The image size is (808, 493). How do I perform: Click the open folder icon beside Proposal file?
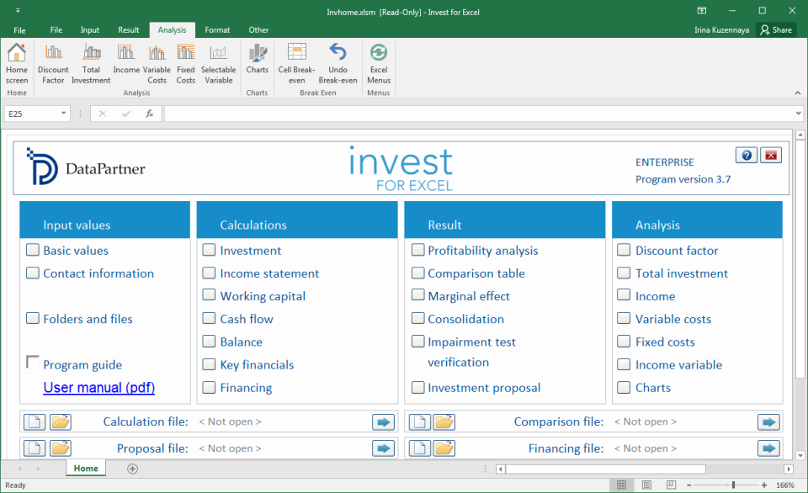(60, 448)
